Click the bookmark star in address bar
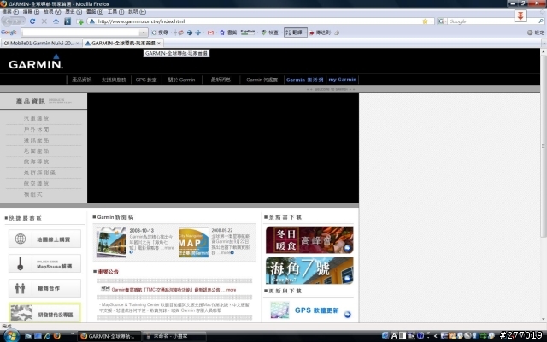The image size is (547, 342). point(425,21)
